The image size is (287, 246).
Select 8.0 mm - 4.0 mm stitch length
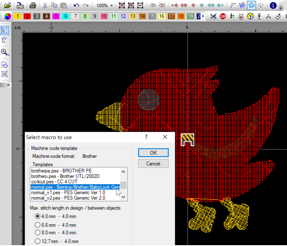(x=37, y=232)
